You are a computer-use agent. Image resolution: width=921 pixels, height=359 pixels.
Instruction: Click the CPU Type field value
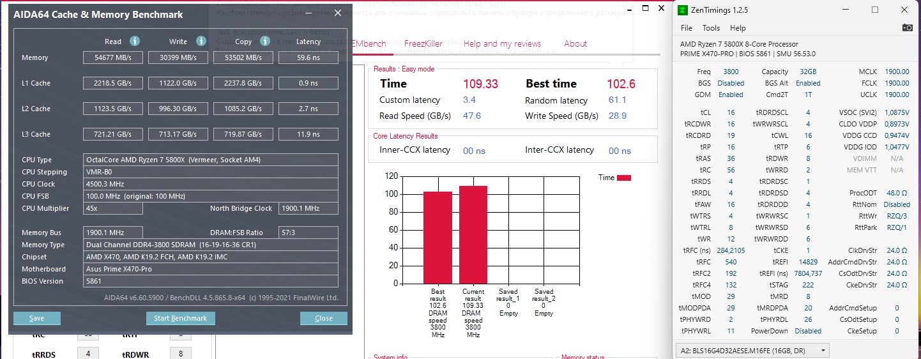tap(211, 160)
